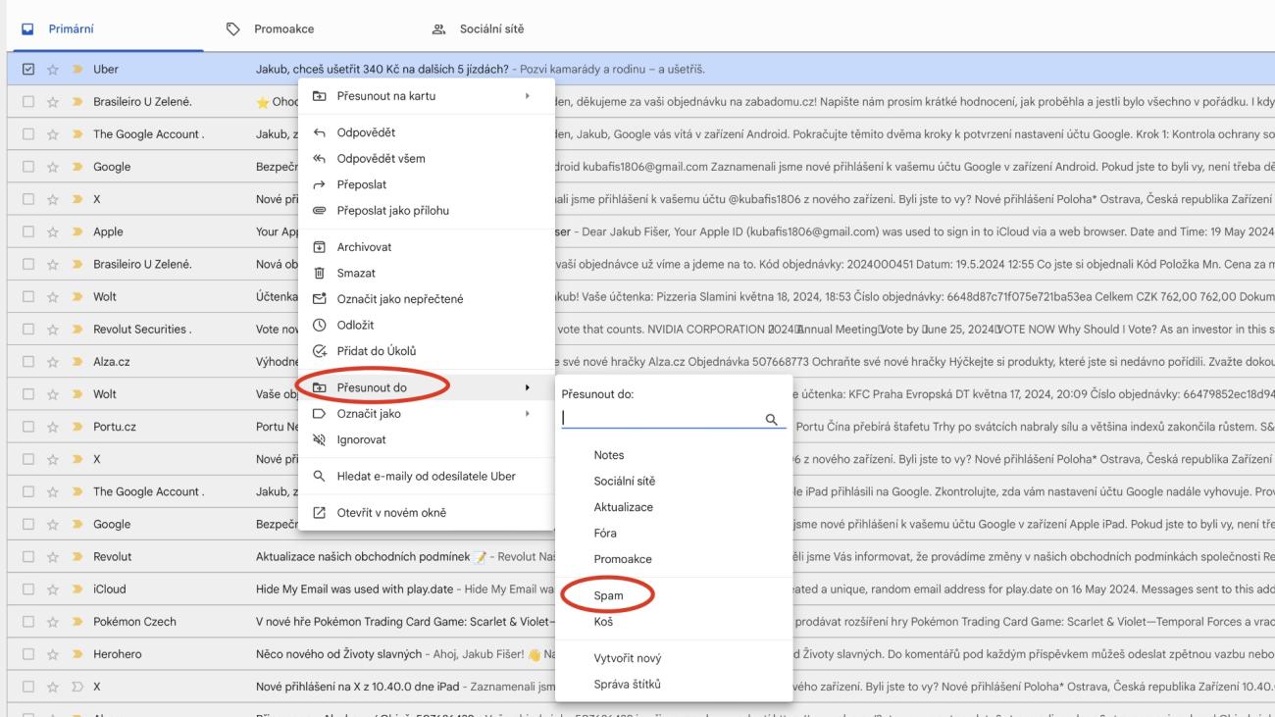
Task: Click the sender name Portu.cz
Action: click(x=115, y=427)
